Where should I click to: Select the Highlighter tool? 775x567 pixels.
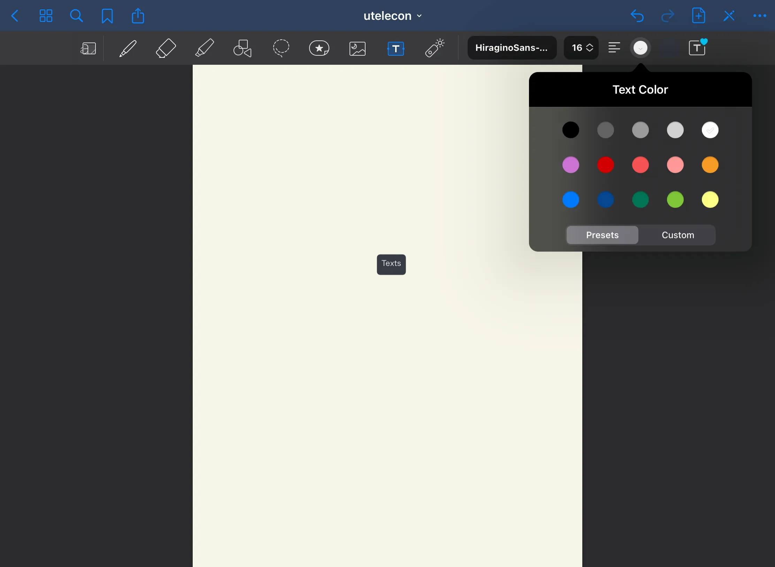click(204, 48)
